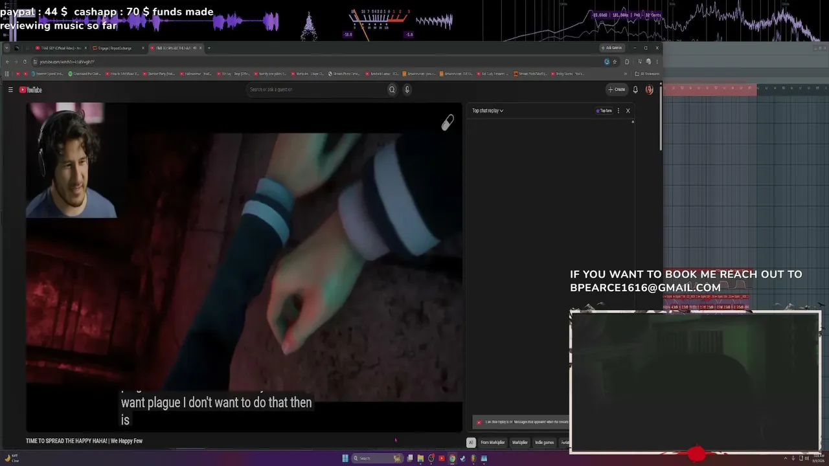Click the Chrome address bar URL
Screen dimensions: 829x466
tap(67, 62)
